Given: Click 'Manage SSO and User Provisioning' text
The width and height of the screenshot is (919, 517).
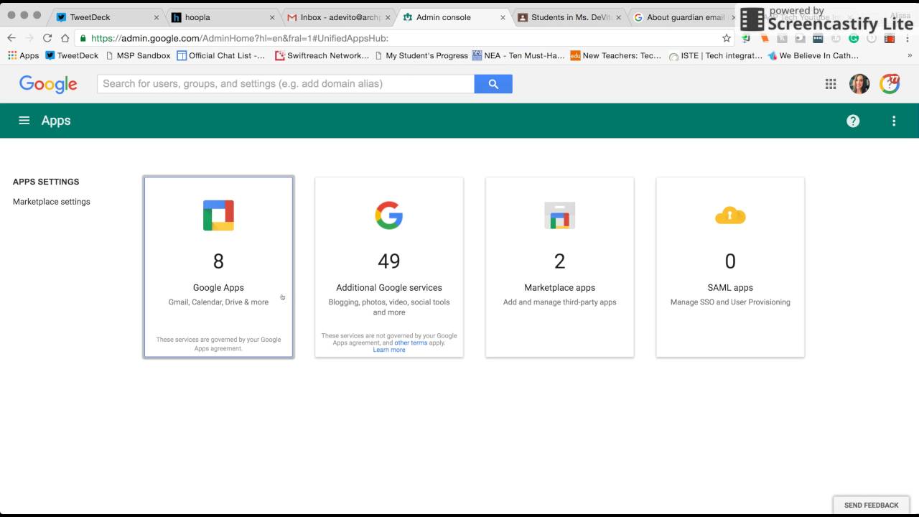Looking at the screenshot, I should click(x=730, y=302).
